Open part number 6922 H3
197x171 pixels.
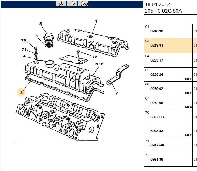point(157,117)
